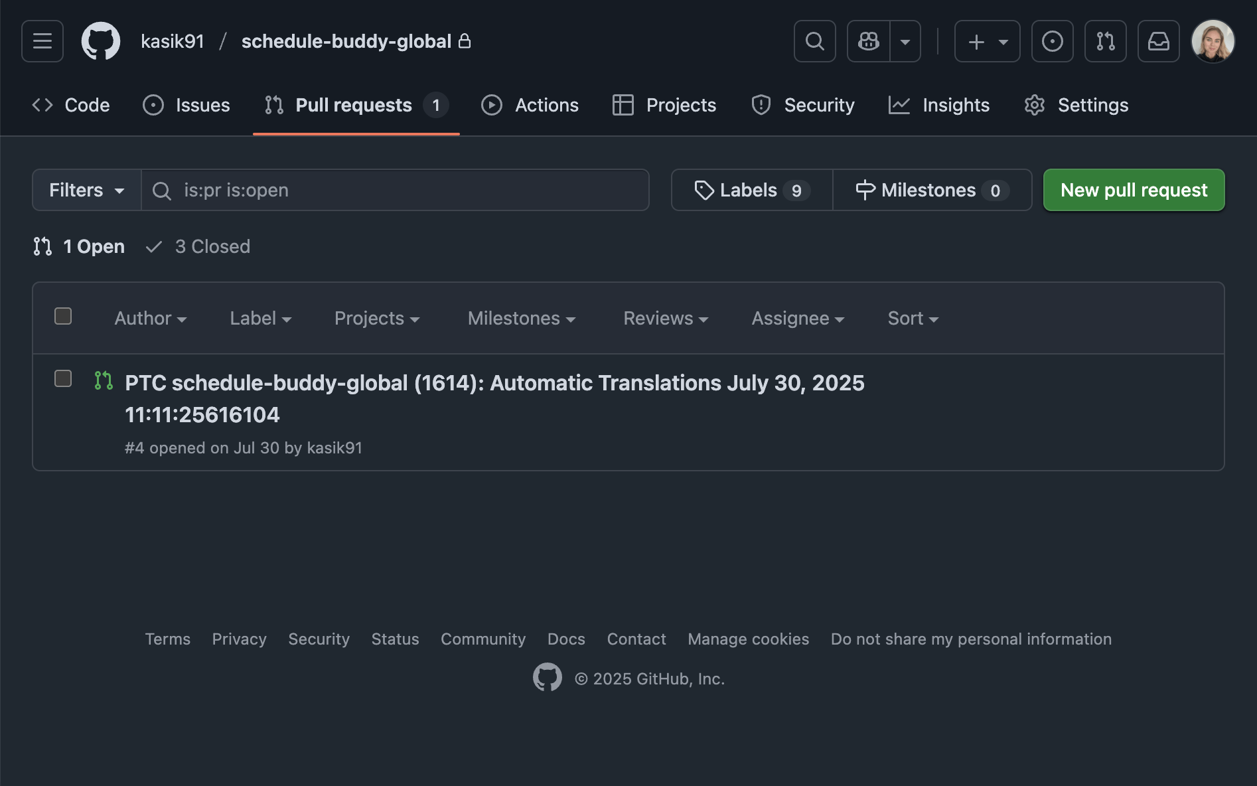1257x786 pixels.
Task: Open the notifications inbox icon
Action: point(1158,41)
